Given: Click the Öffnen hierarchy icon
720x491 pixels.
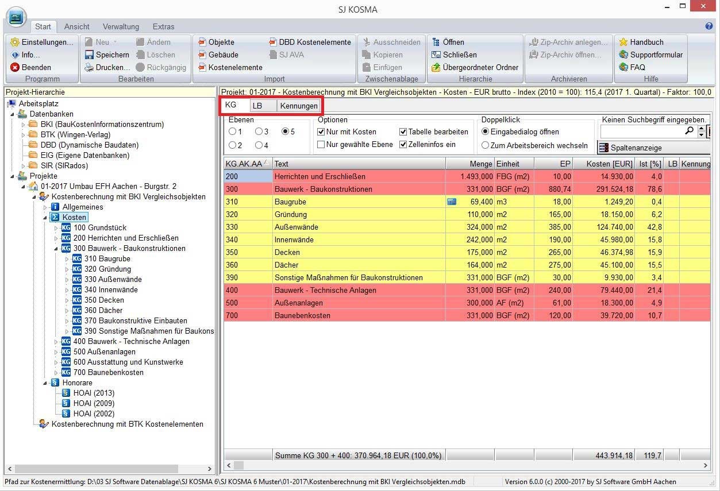Looking at the screenshot, I should (436, 42).
